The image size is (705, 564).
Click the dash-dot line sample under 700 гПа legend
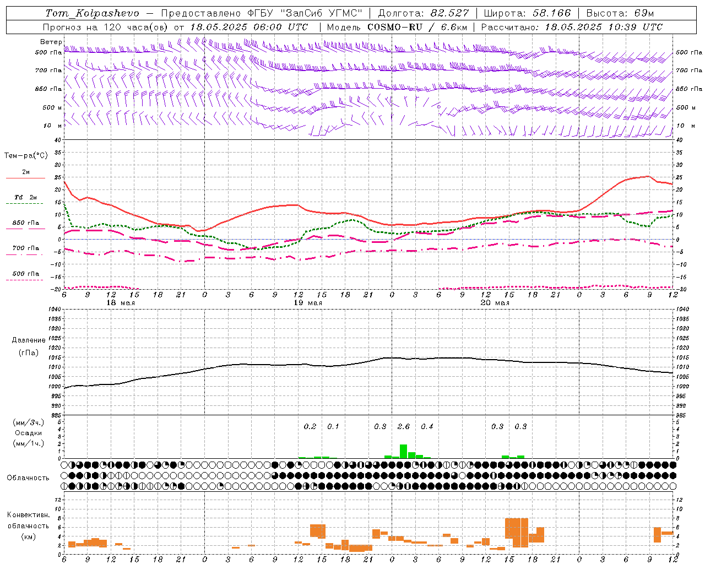25,254
